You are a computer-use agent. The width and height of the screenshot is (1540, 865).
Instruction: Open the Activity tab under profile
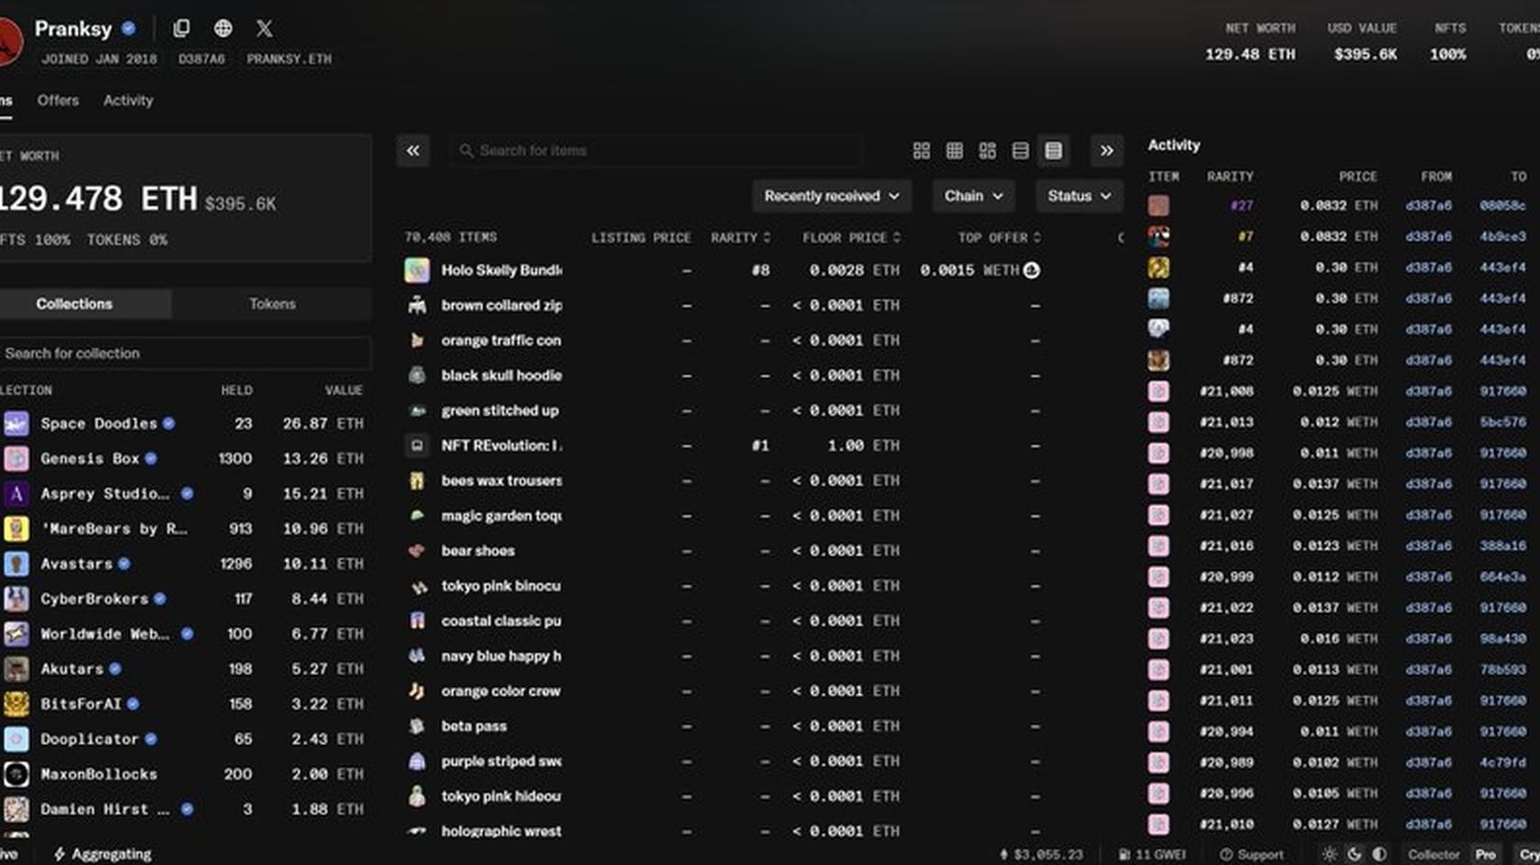[x=128, y=100]
